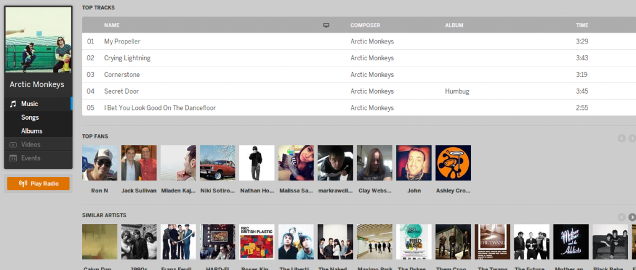Viewport: 636px width, 270px height.
Task: Open similar artist The Liberti... thumbnail
Action: point(296,242)
